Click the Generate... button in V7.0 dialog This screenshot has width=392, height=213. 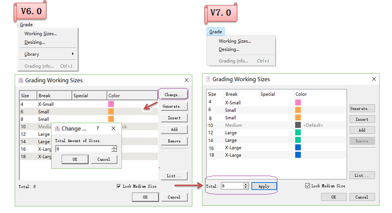pos(362,108)
